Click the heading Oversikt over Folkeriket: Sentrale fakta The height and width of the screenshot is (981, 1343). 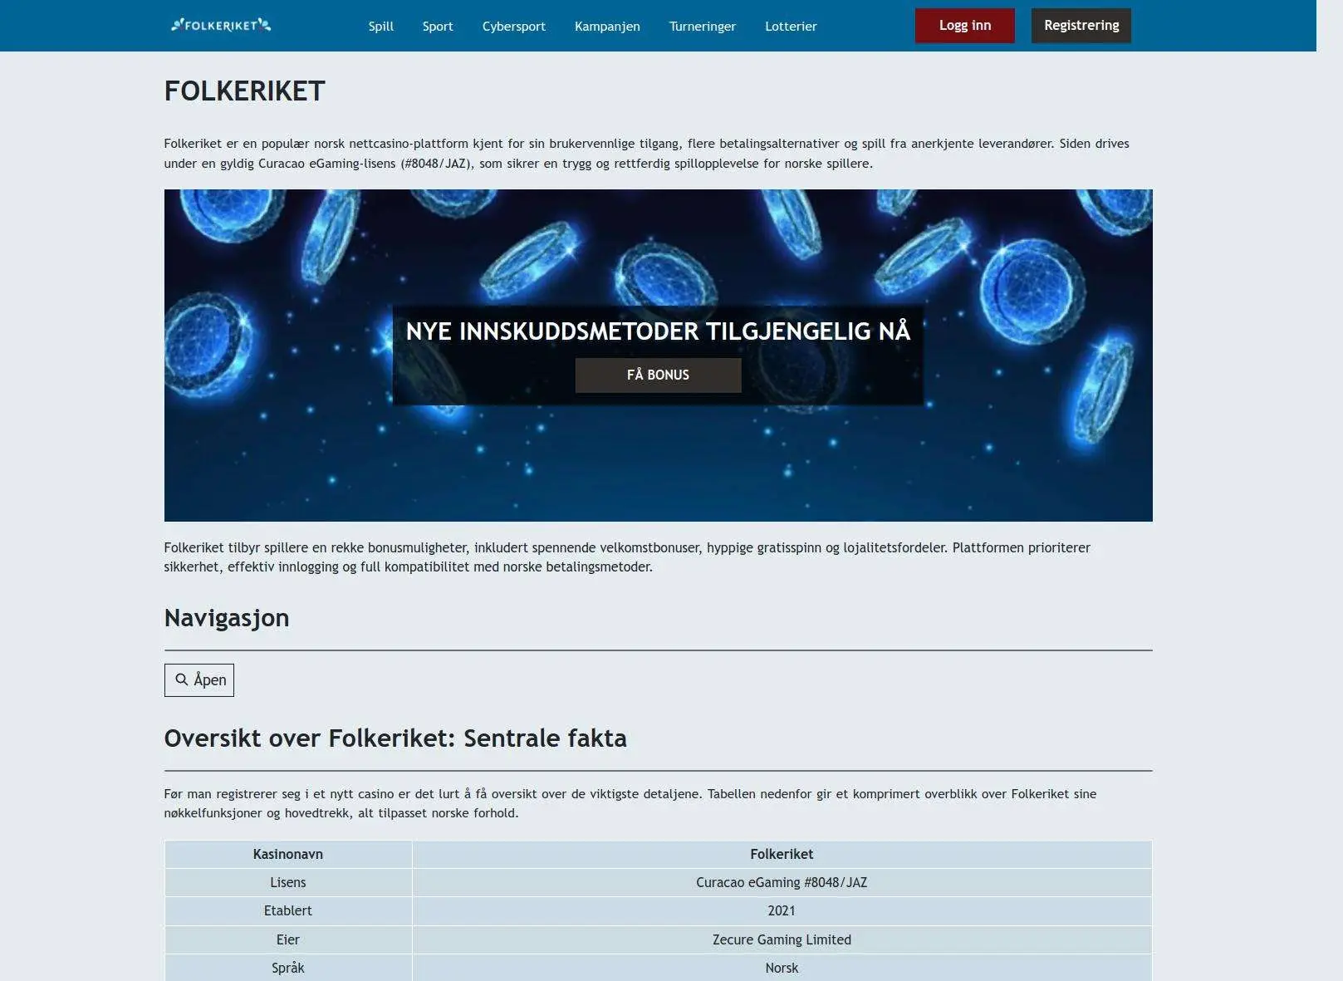(395, 738)
